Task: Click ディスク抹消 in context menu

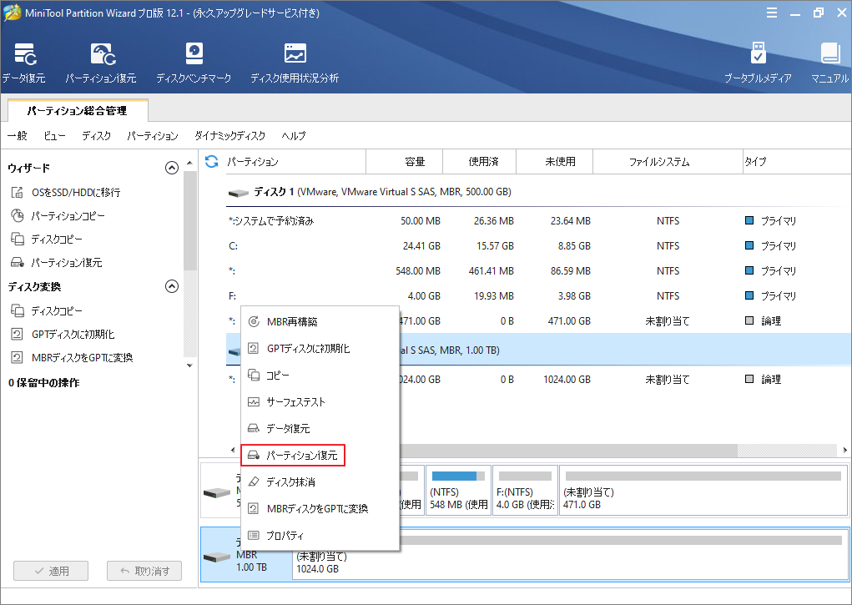Action: tap(290, 482)
